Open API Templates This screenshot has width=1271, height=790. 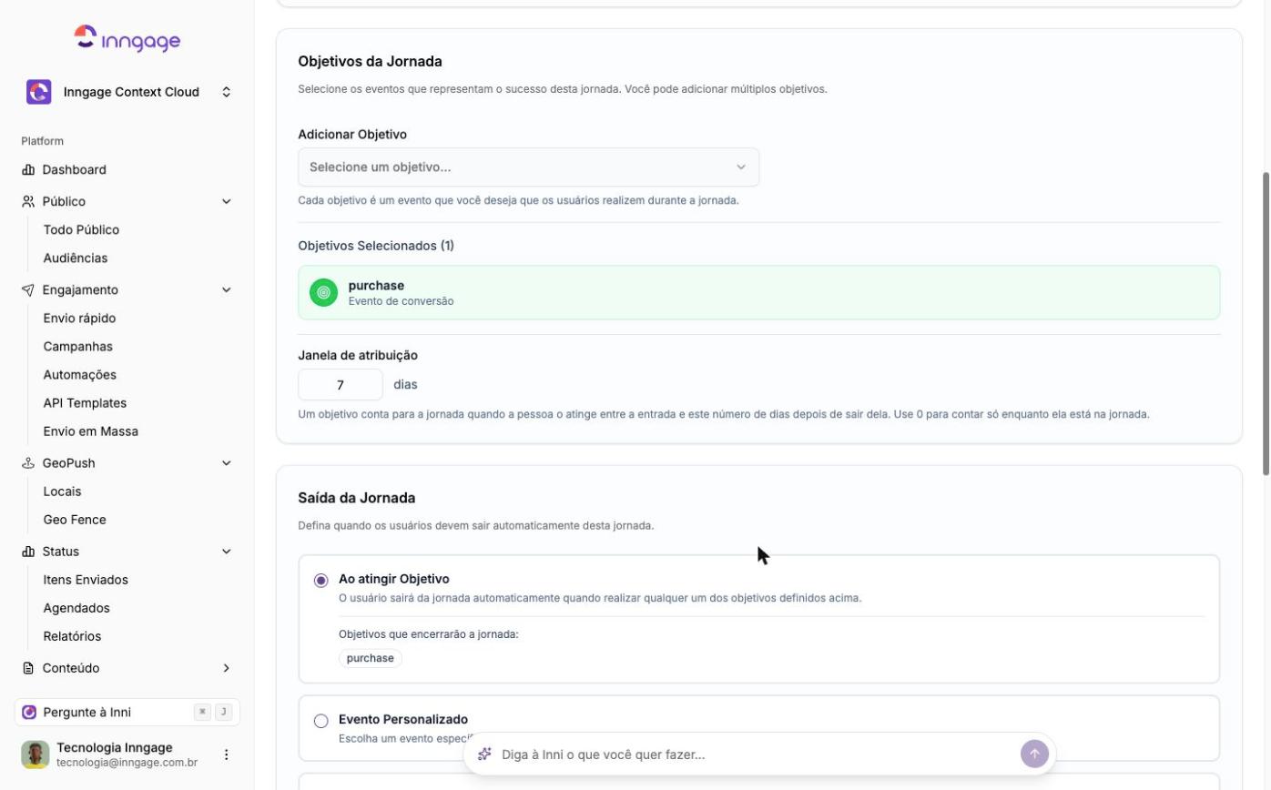click(x=85, y=403)
